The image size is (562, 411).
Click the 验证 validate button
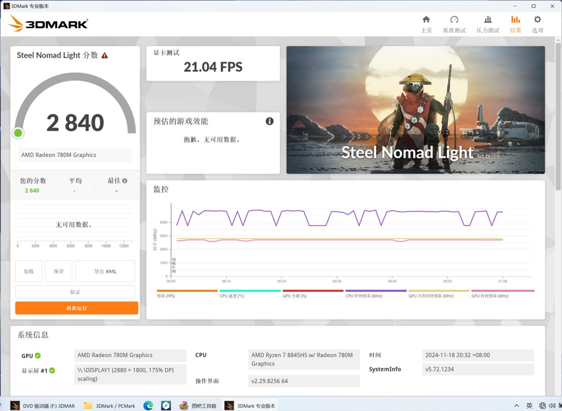(75, 292)
